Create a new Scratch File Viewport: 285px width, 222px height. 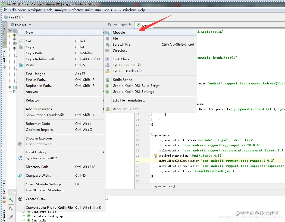pos(150,45)
